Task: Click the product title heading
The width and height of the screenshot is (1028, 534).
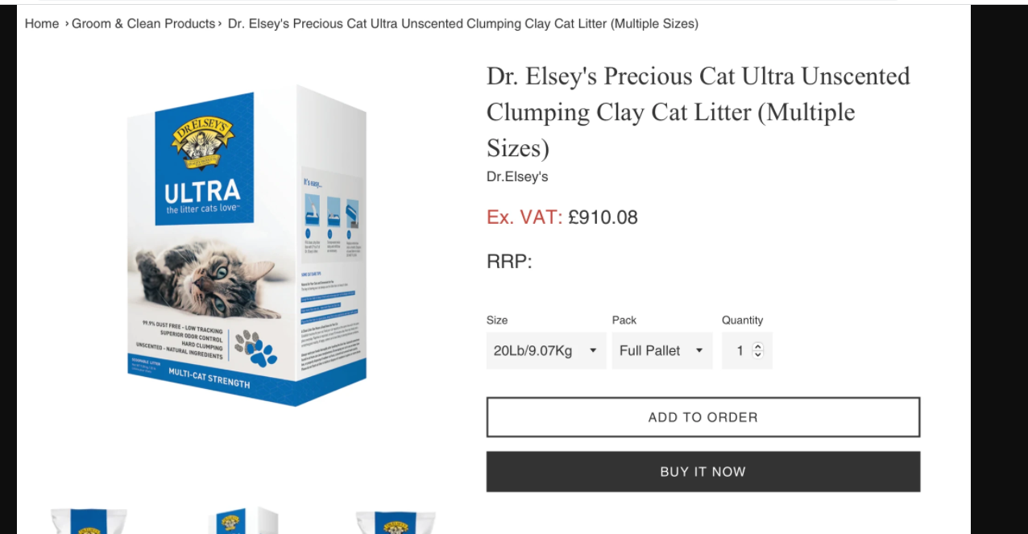Action: pyautogui.click(x=698, y=112)
